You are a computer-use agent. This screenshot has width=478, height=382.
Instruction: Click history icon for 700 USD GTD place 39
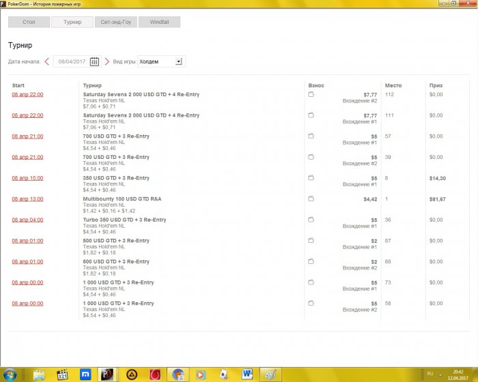tap(311, 157)
